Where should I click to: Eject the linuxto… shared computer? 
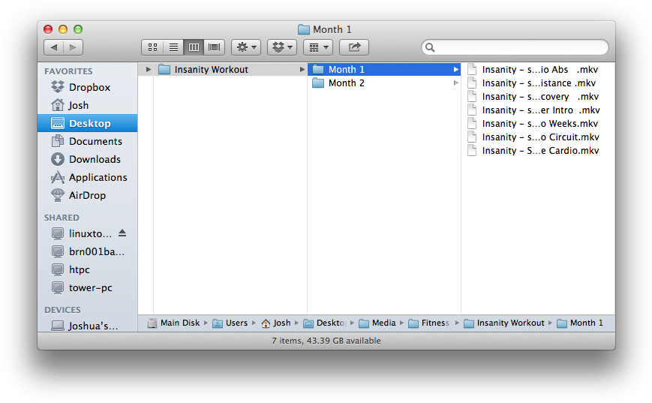tap(122, 233)
